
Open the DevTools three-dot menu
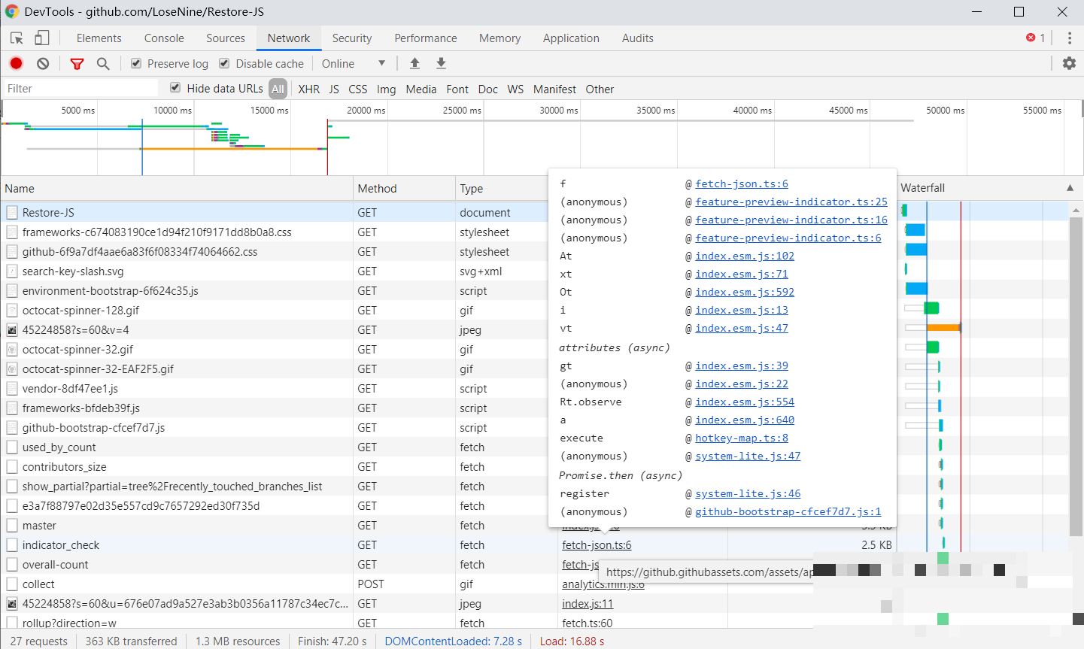click(x=1069, y=38)
